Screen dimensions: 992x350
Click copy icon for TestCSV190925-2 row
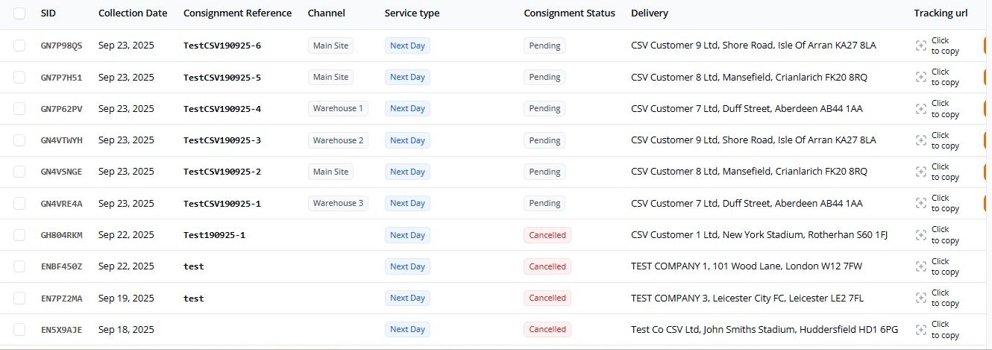[x=921, y=172]
